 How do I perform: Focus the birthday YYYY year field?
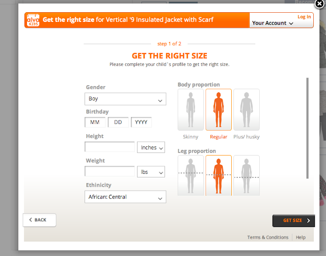point(141,122)
